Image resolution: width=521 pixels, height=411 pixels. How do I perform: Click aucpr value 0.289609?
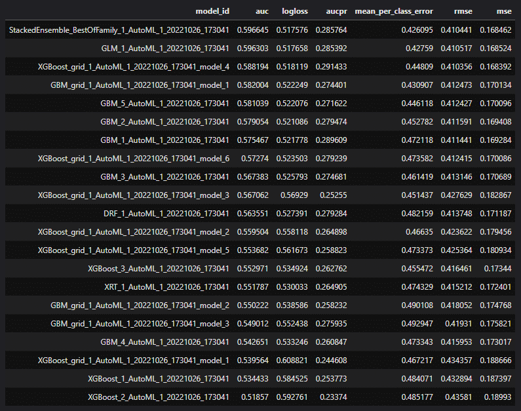(331, 140)
